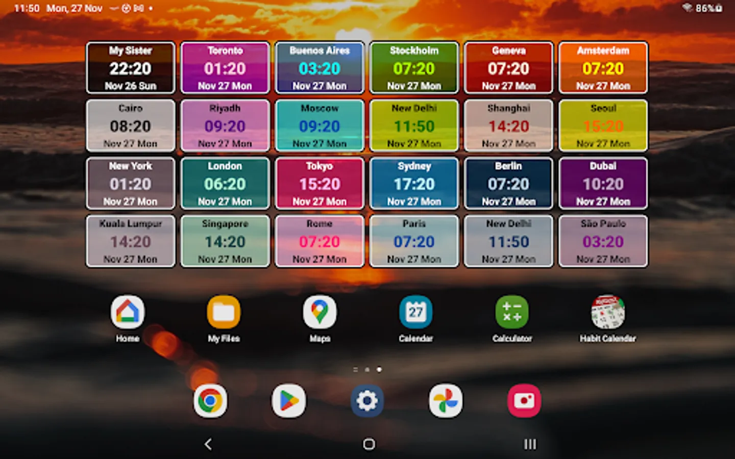This screenshot has width=735, height=459.
Task: Tap the Home navigation button
Action: click(x=367, y=444)
